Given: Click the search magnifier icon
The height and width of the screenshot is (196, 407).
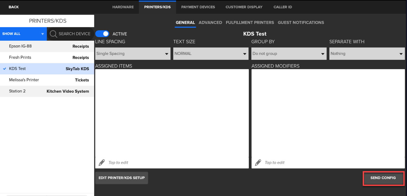Looking at the screenshot, I should (x=53, y=34).
